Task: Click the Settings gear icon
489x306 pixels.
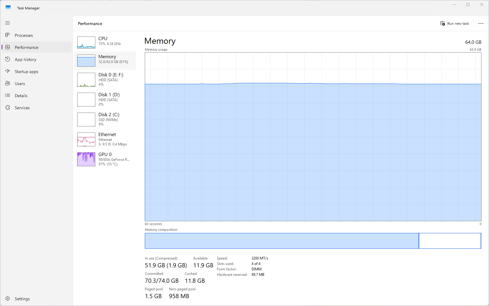Action: 8,298
